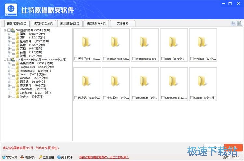
Task: Expand the 丢失的文件 tree node
Action: pyautogui.click(x=9, y=63)
